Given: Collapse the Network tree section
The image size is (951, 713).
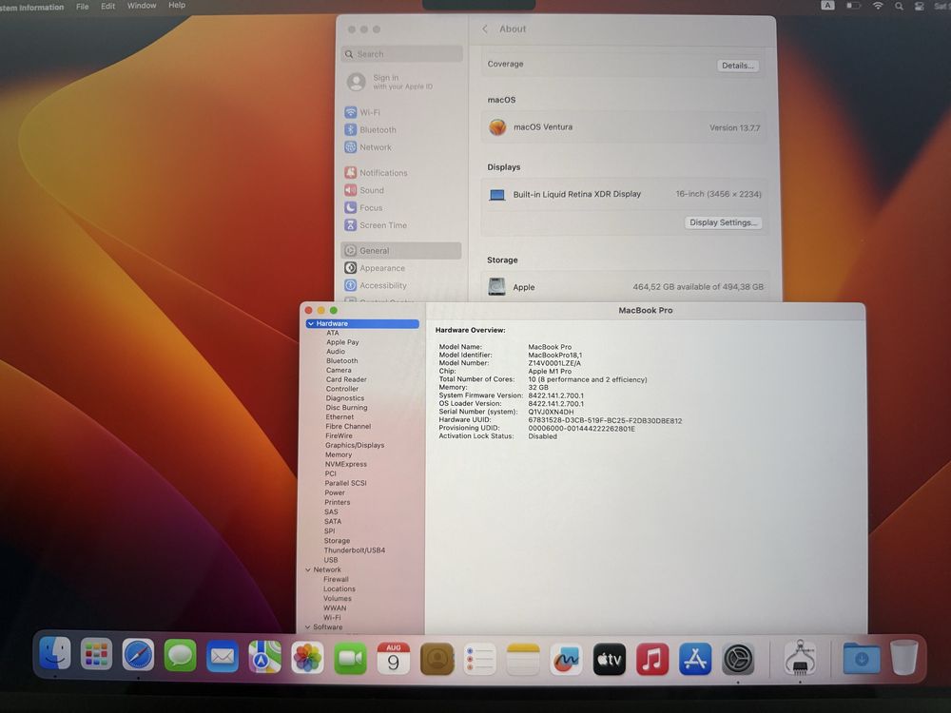Looking at the screenshot, I should coord(308,569).
